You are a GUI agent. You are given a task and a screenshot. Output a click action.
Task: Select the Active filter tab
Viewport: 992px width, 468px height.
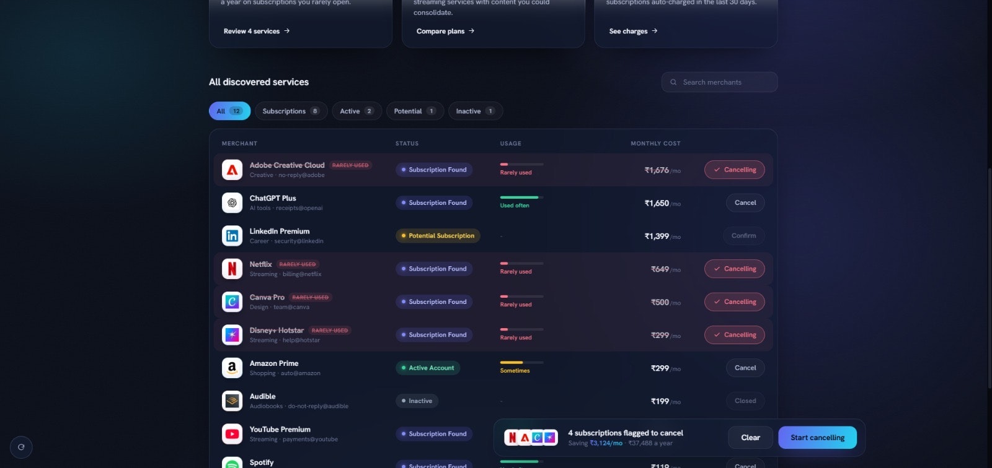[356, 111]
